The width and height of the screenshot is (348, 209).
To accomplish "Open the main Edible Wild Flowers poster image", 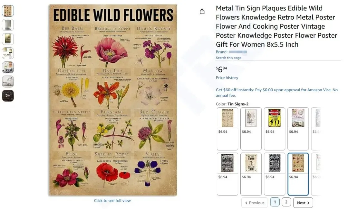I will (x=113, y=100).
